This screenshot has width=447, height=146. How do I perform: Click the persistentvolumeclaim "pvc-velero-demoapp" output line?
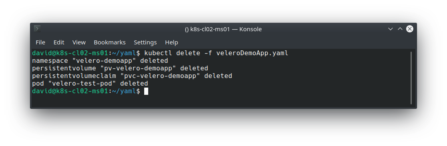(x=132, y=76)
